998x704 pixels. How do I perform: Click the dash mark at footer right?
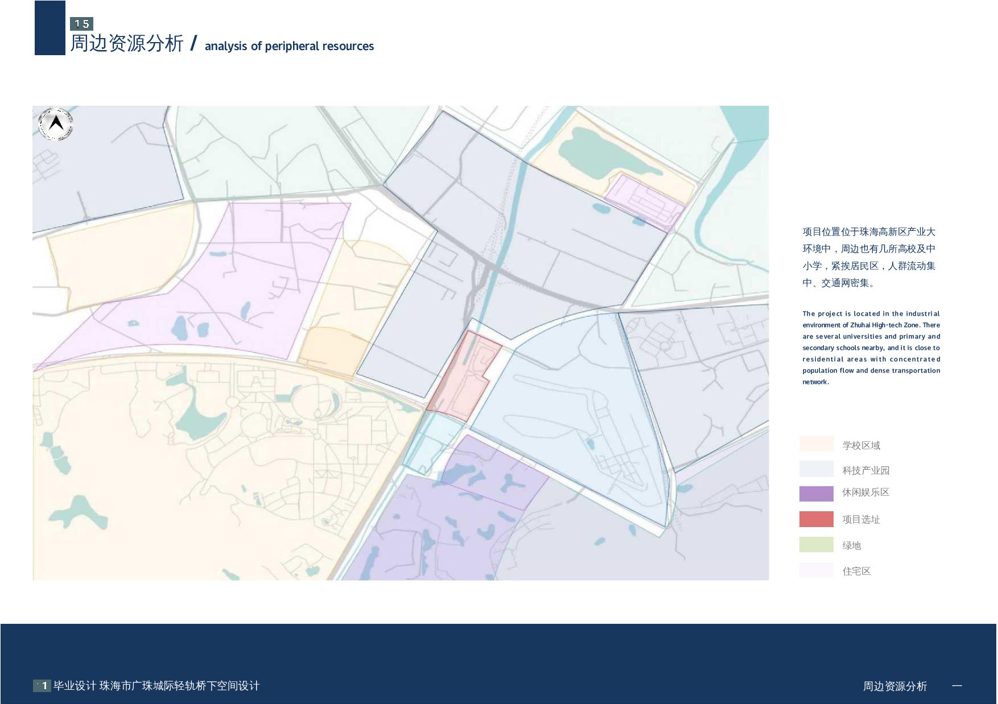pyautogui.click(x=957, y=686)
